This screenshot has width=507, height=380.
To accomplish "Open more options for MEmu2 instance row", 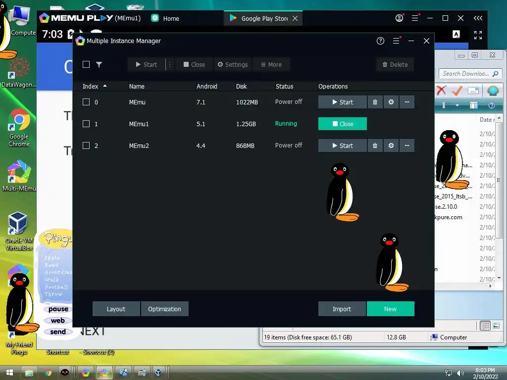I will click(407, 146).
